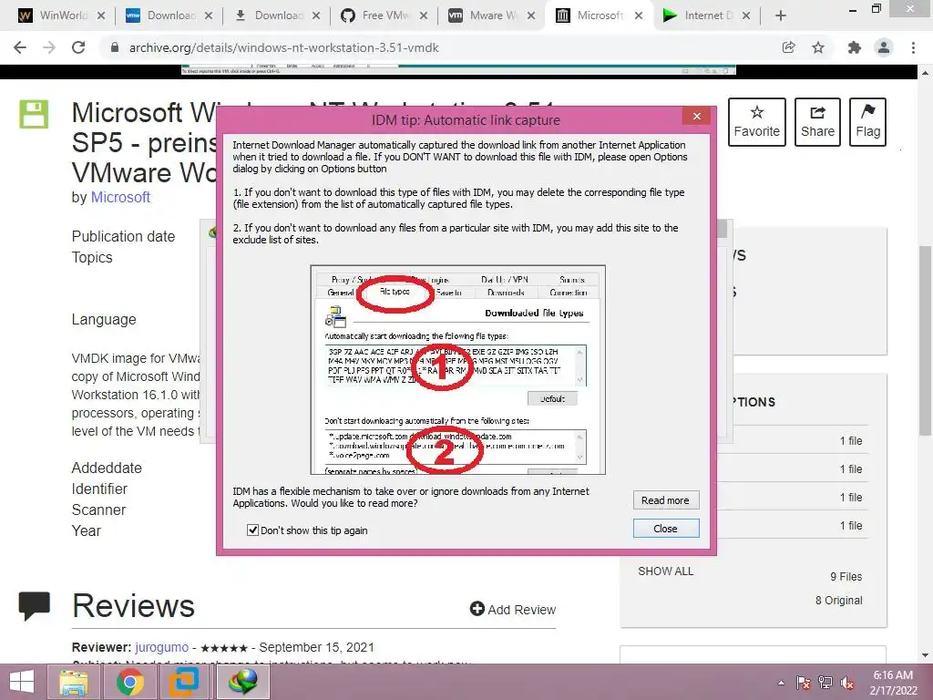Click the green software item icon
Image resolution: width=933 pixels, height=700 pixels.
34,114
